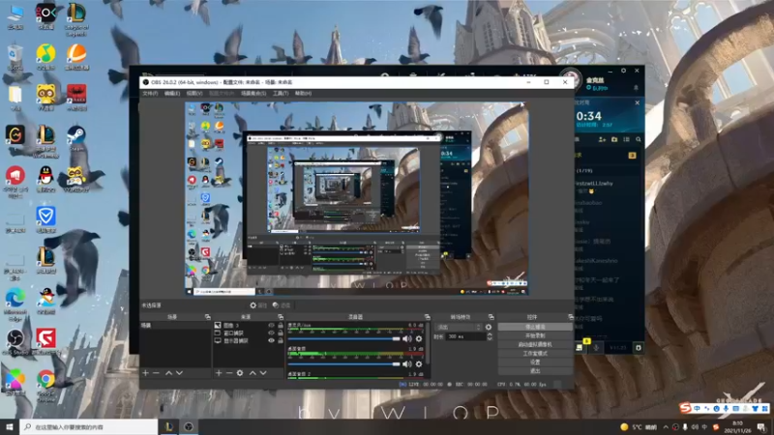Open 帮助(H) menu in OBS
This screenshot has width=774, height=435.
coord(303,93)
